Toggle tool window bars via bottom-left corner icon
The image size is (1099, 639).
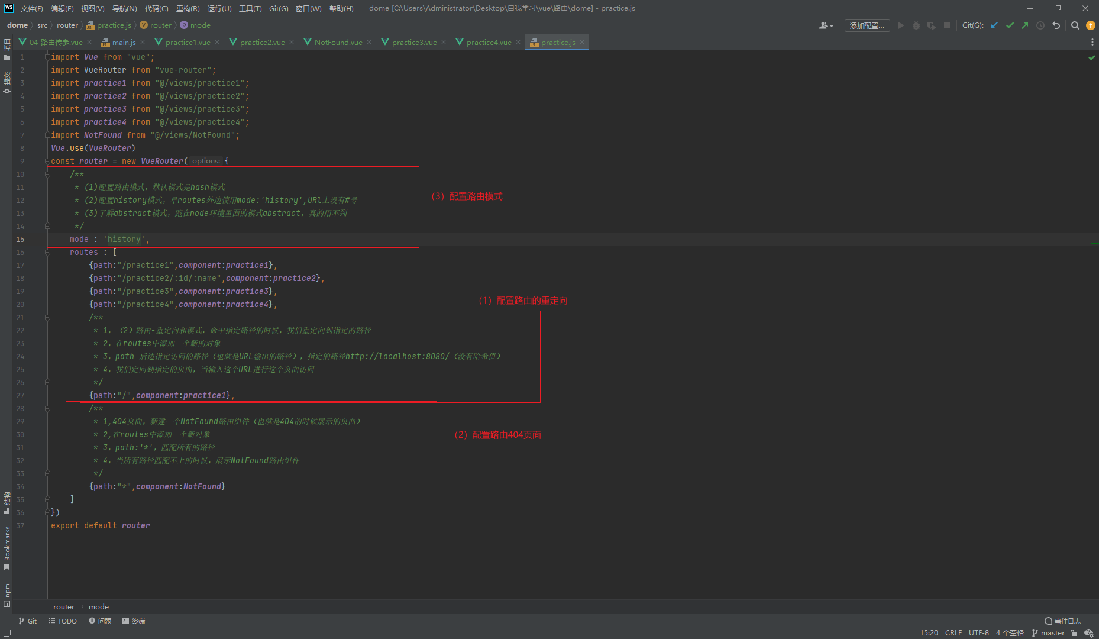click(7, 633)
